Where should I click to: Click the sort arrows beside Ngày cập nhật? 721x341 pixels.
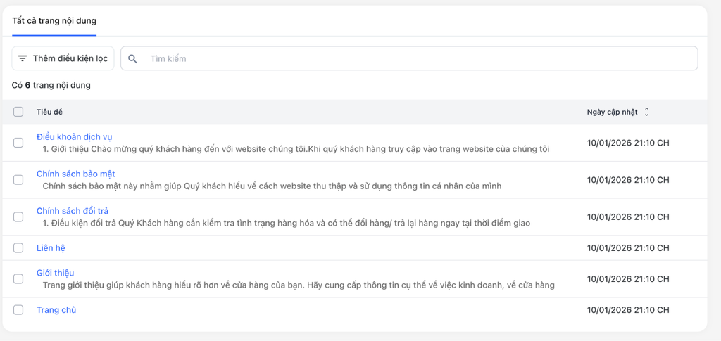pyautogui.click(x=647, y=112)
